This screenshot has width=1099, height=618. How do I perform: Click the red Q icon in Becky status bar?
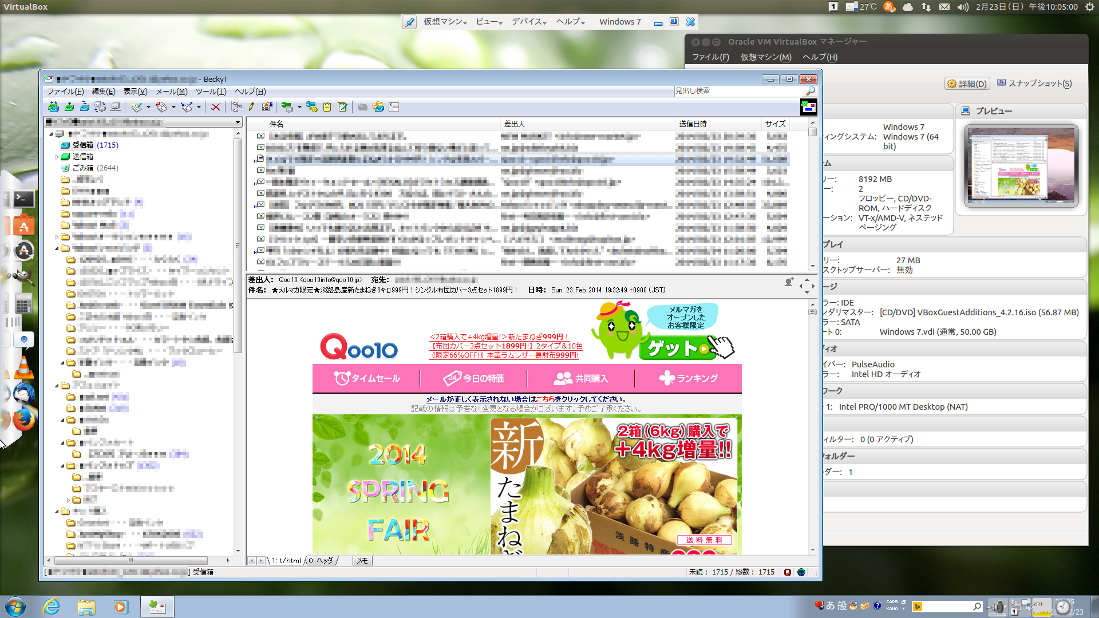(788, 572)
